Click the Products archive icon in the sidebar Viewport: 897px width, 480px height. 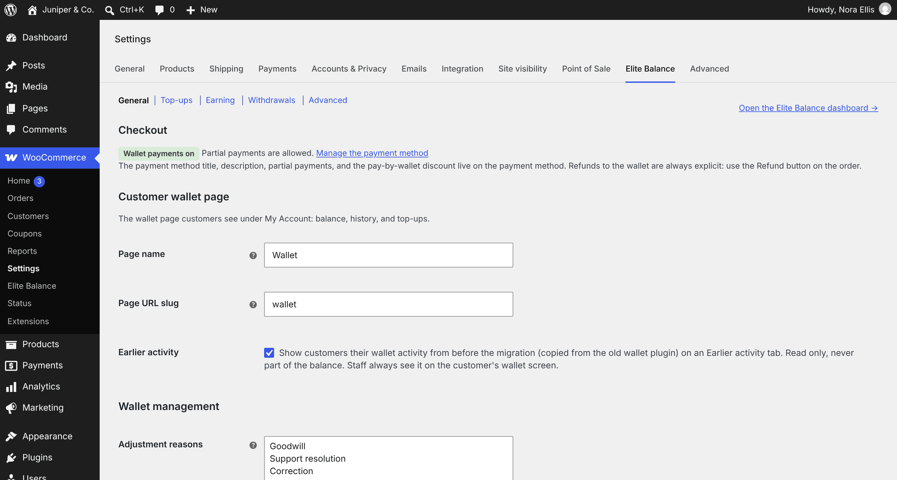click(x=11, y=344)
